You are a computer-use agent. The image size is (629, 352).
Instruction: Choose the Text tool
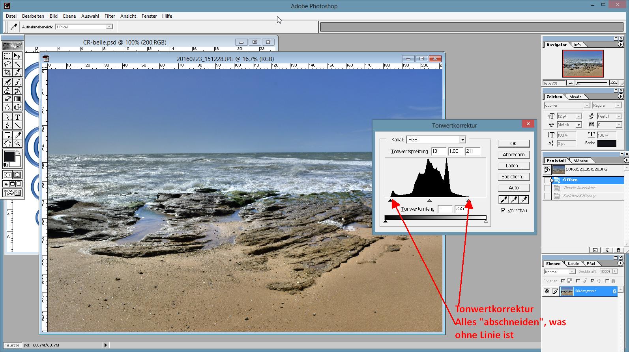pos(17,117)
